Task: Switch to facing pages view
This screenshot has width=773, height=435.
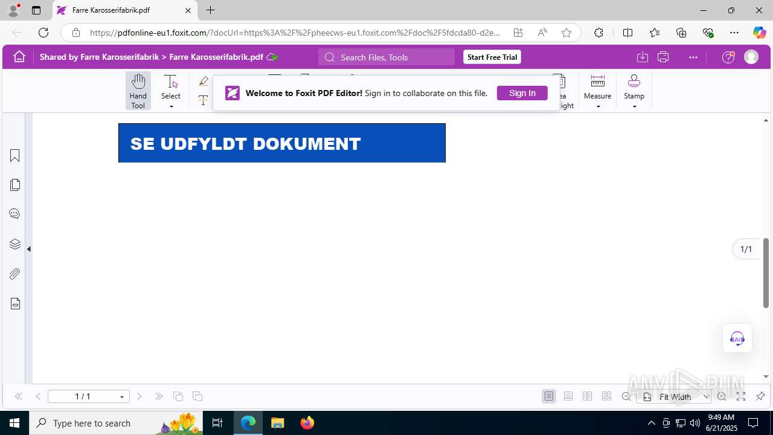Action: (588, 396)
